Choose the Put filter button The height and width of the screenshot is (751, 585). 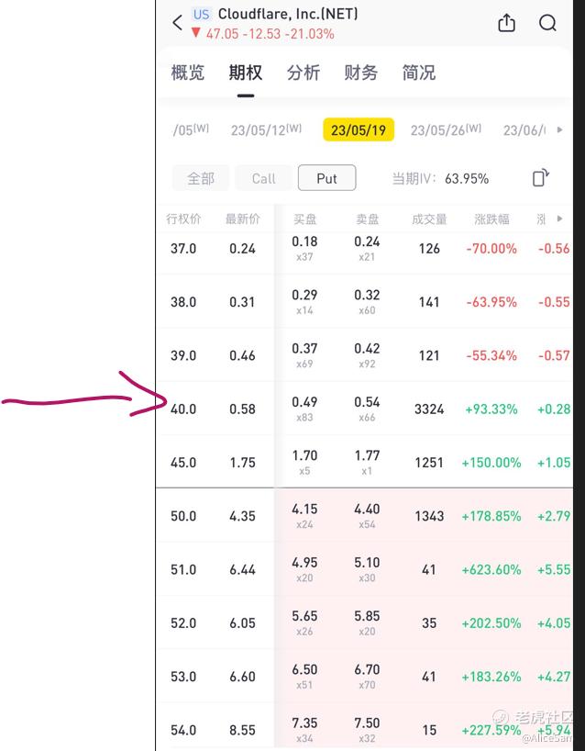tap(326, 178)
